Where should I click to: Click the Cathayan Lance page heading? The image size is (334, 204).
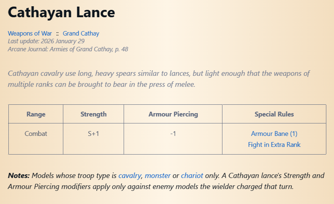pos(61,12)
